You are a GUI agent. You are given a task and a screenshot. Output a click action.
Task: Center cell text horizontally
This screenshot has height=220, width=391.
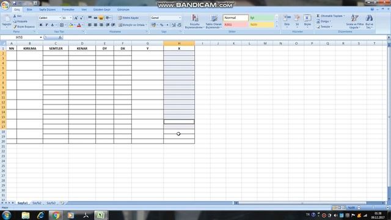click(95, 25)
